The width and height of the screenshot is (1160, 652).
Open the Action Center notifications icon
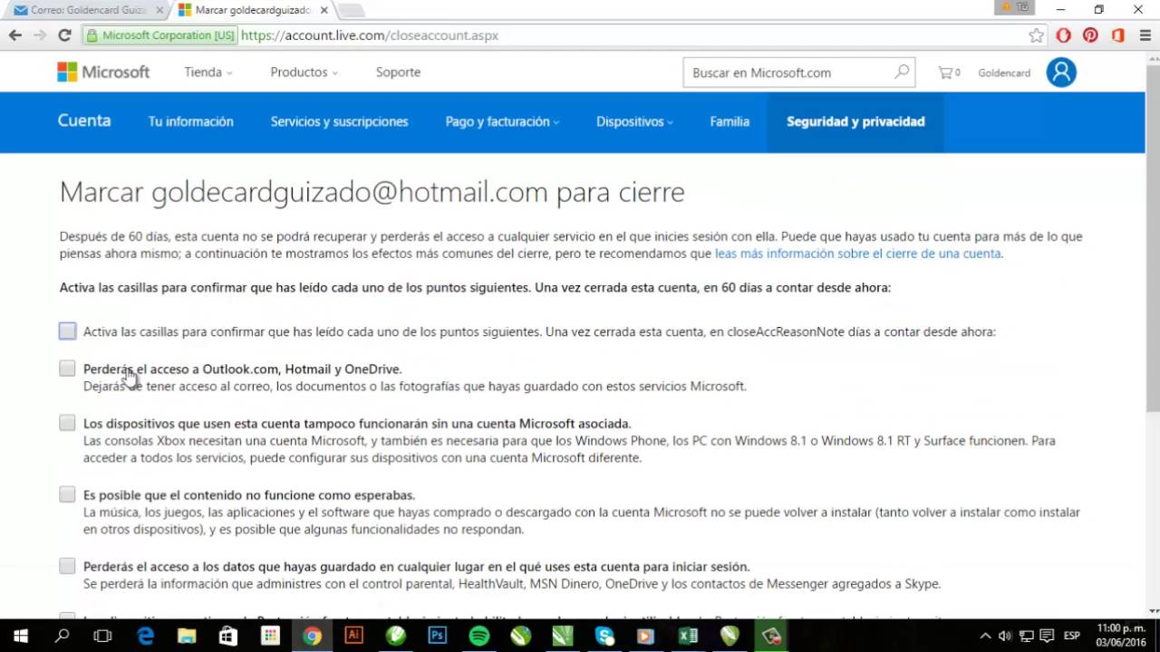coord(1047,636)
